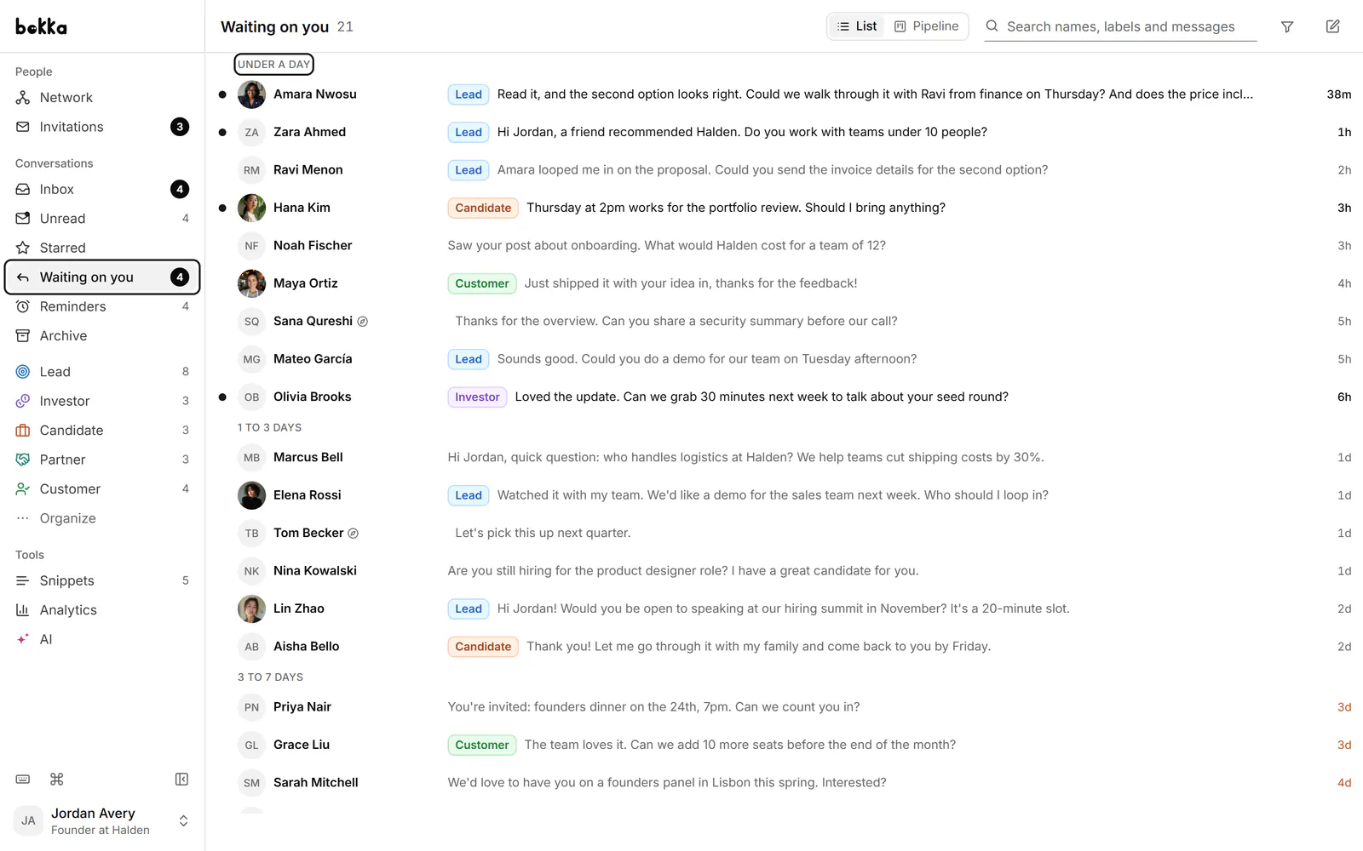Go to Invitations in sidebar
Image resolution: width=1363 pixels, height=851 pixels.
coord(102,127)
